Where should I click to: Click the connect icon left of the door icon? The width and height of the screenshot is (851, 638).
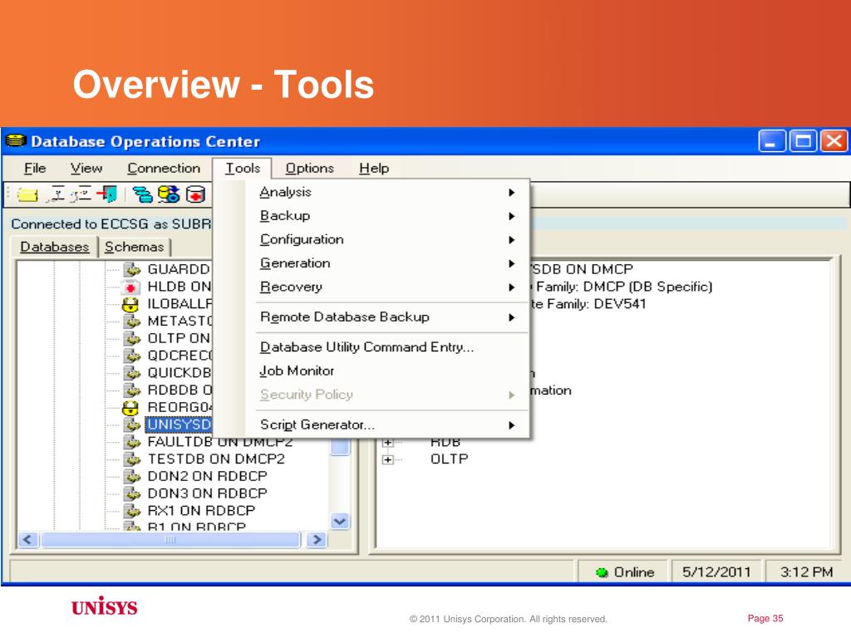[81, 194]
